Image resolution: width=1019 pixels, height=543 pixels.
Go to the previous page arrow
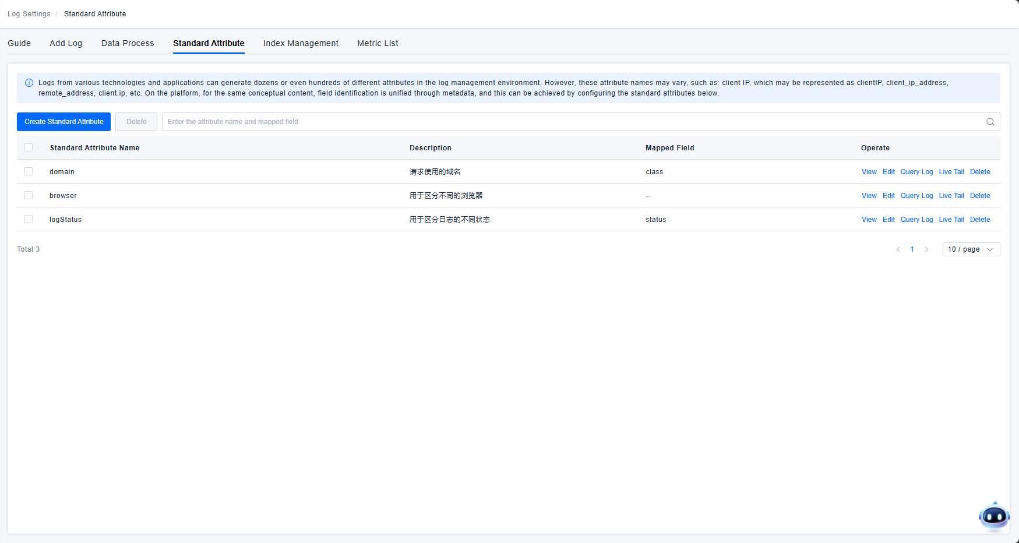click(898, 249)
